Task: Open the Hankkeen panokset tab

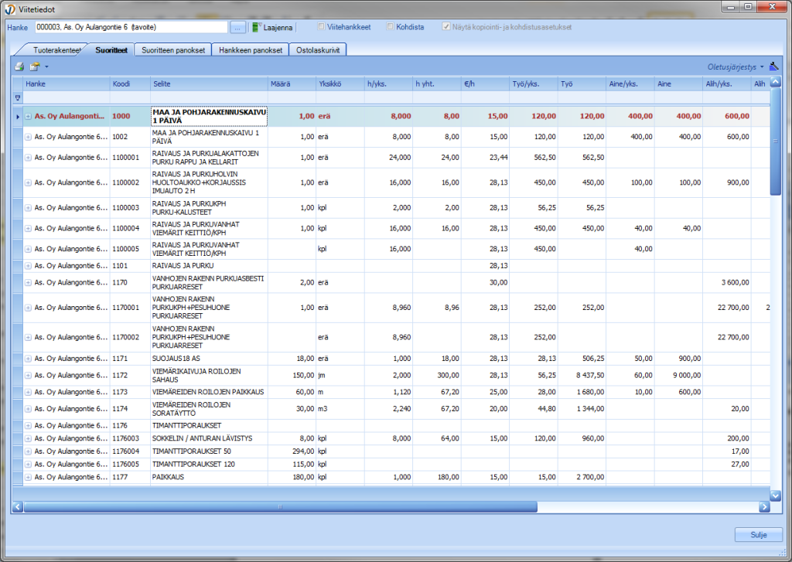Action: point(251,50)
